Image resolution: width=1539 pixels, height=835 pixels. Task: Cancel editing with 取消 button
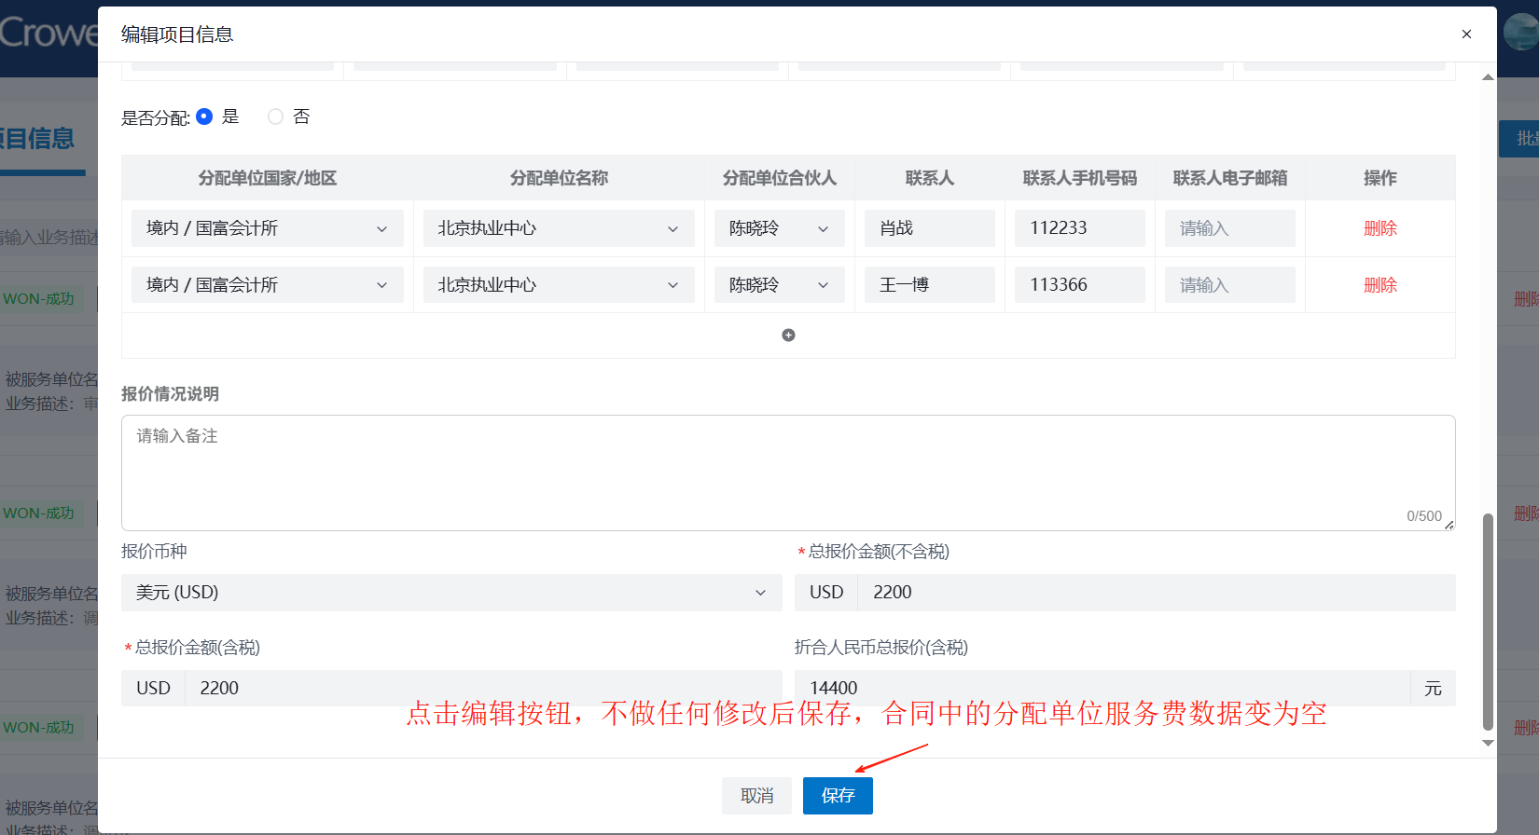(x=756, y=796)
